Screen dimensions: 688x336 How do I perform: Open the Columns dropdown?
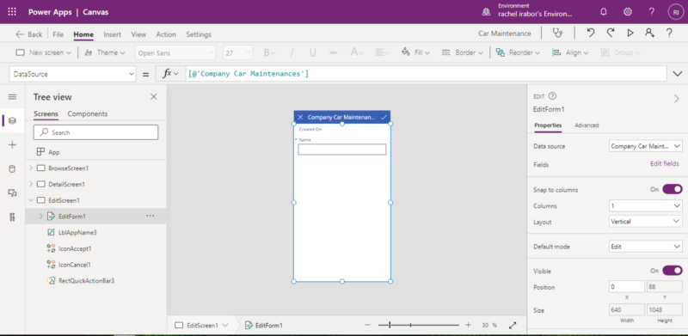click(646, 205)
